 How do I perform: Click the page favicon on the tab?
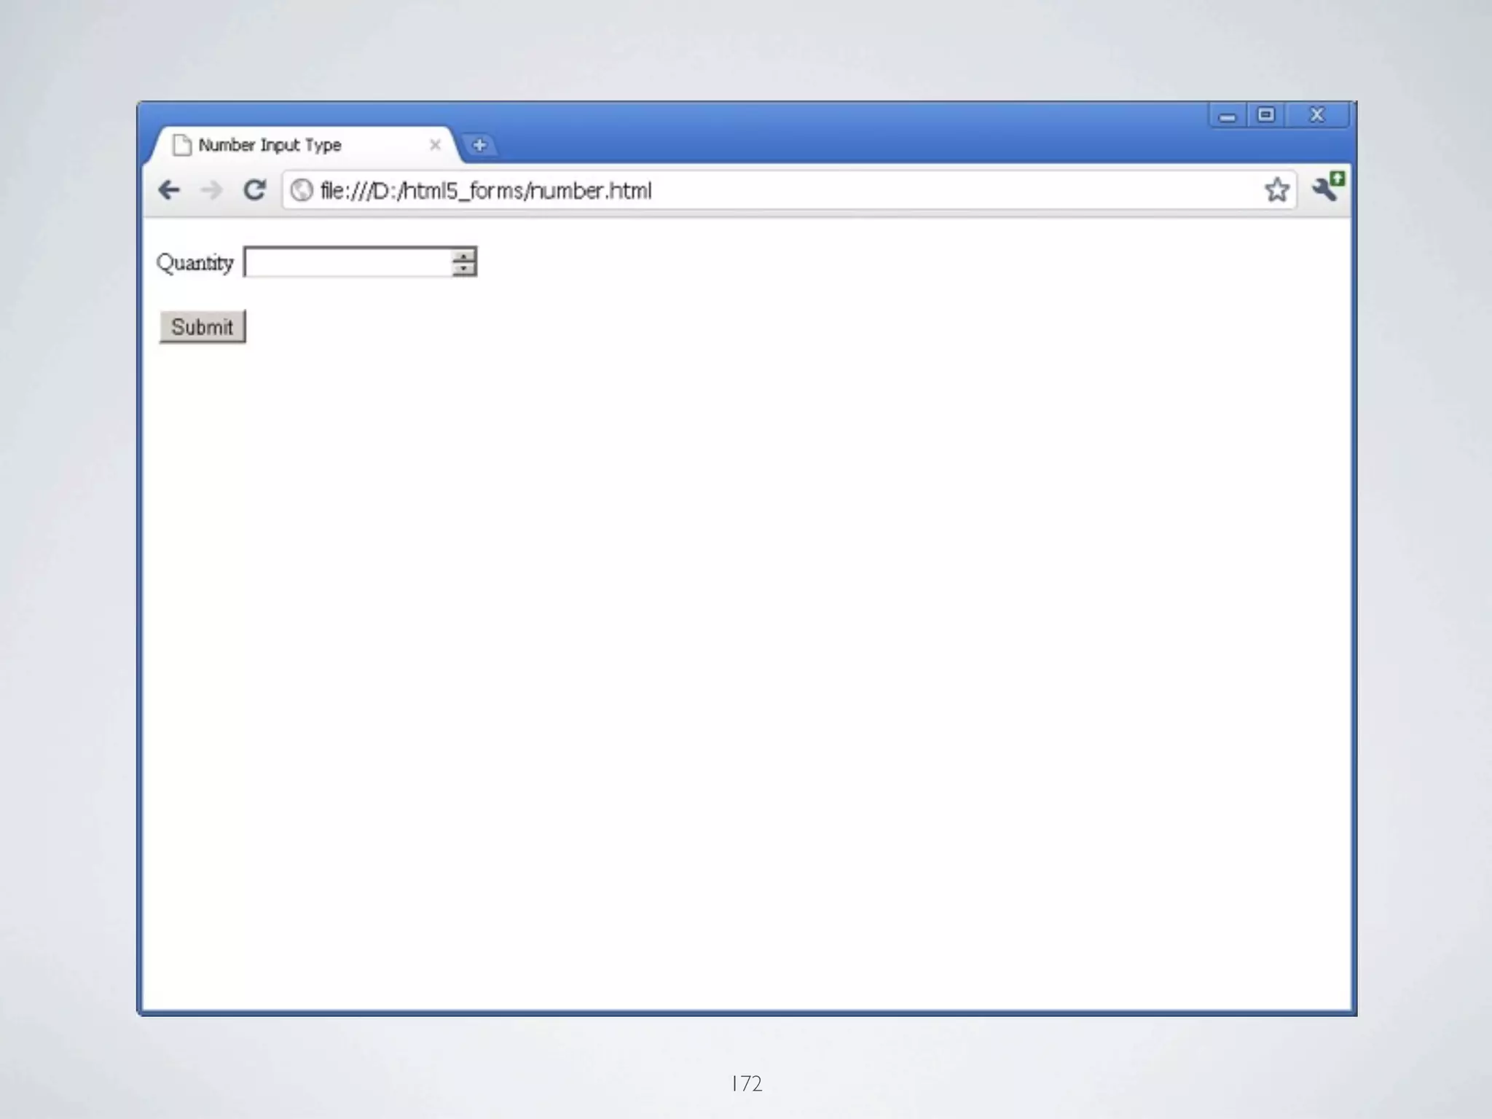point(181,145)
